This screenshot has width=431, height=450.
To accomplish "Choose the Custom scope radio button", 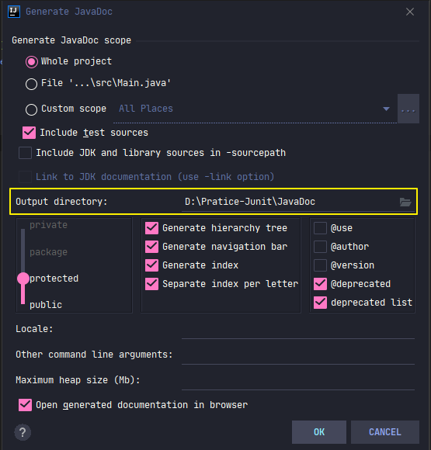I will (32, 109).
